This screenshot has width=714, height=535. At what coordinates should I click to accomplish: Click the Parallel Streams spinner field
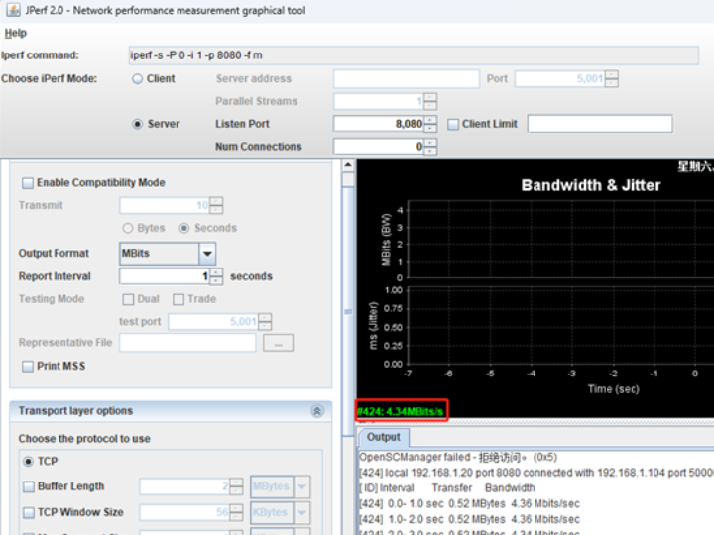tap(379, 101)
